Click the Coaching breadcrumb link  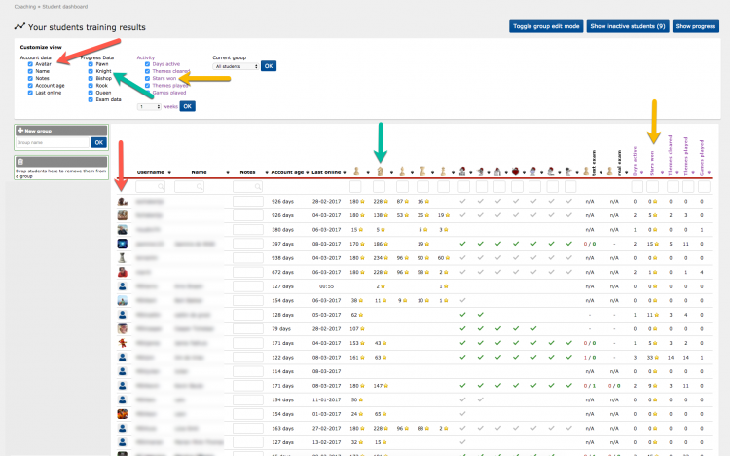(24, 7)
